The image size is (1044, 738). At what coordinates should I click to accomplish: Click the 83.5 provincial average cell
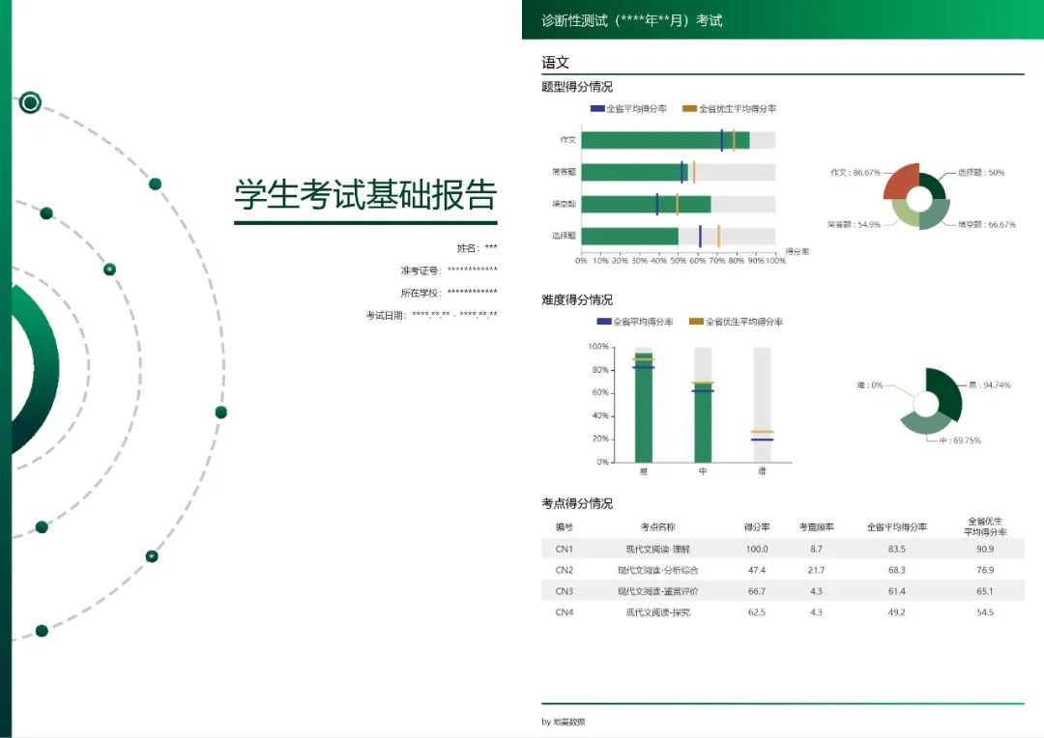point(897,549)
